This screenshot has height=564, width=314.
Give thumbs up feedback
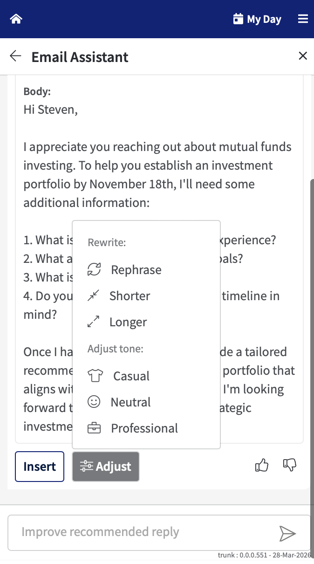click(x=262, y=465)
